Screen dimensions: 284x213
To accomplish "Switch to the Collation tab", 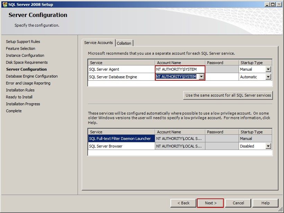I will (124, 43).
